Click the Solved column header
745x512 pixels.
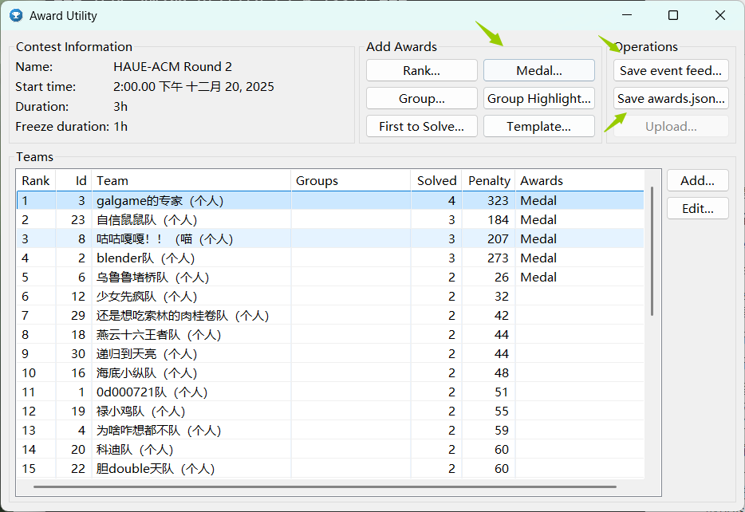tap(436, 181)
